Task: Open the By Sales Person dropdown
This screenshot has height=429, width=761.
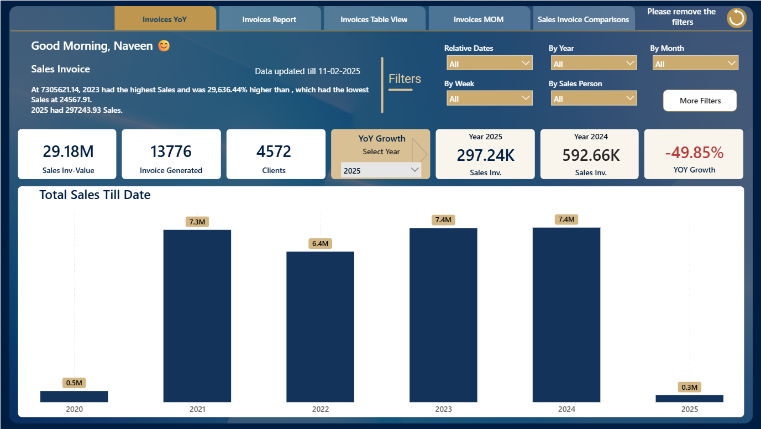Action: 594,98
